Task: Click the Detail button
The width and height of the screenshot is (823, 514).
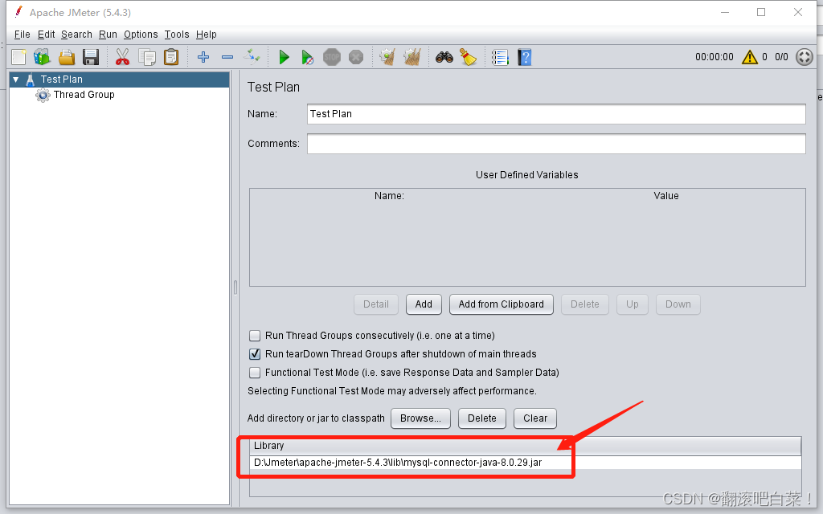Action: [376, 304]
